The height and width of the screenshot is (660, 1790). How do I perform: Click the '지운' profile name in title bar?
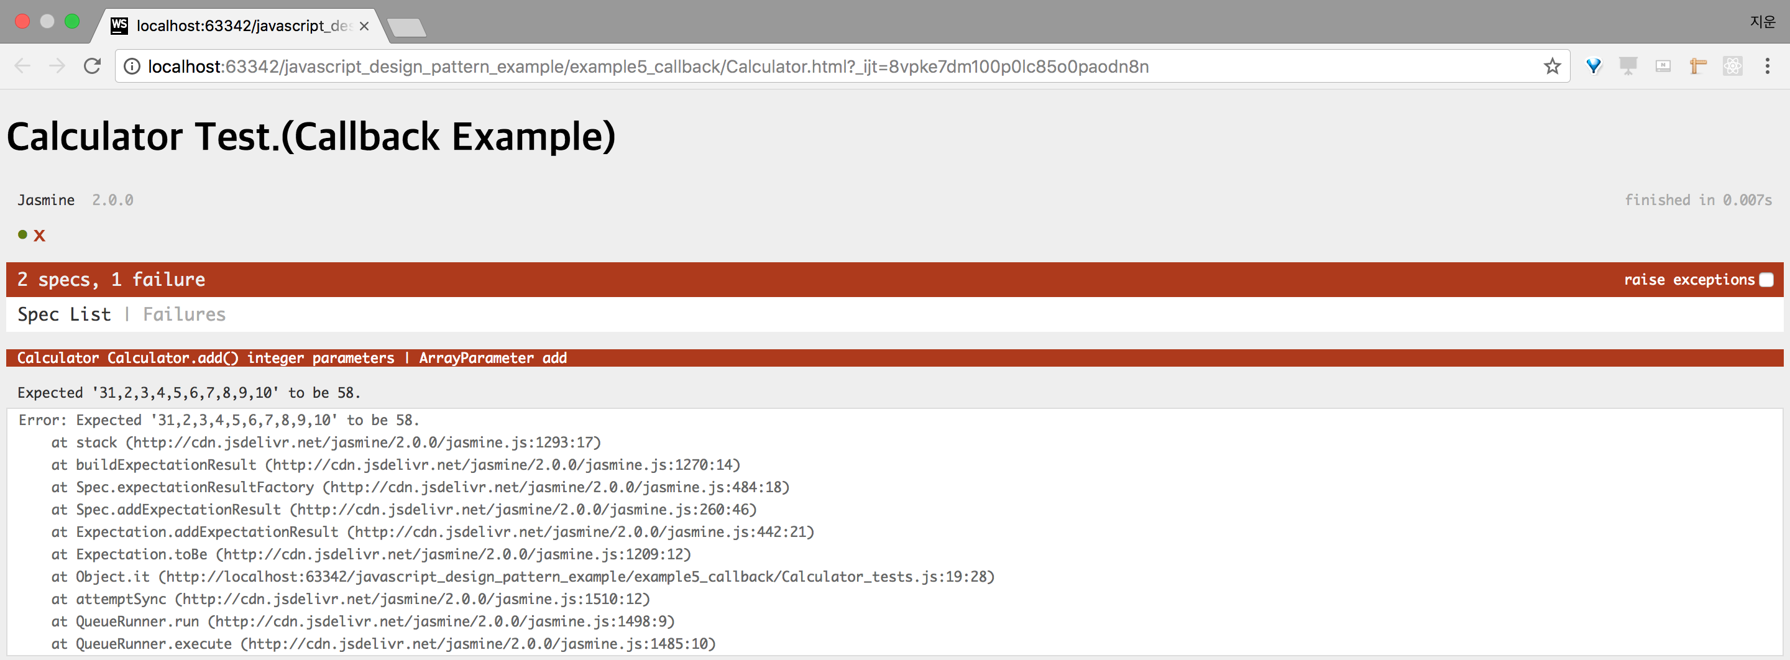(x=1762, y=22)
